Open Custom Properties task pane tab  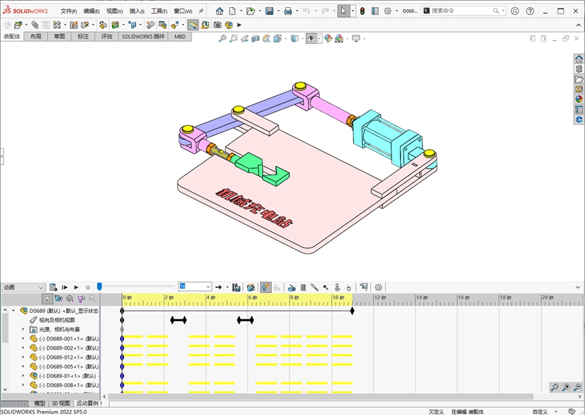[579, 109]
